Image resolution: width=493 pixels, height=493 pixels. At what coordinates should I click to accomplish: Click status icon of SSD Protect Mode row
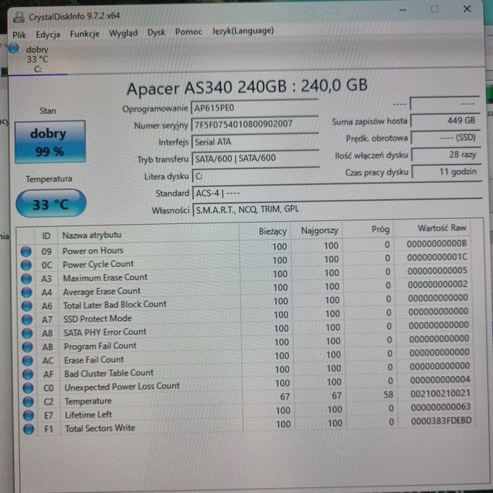[x=27, y=320]
